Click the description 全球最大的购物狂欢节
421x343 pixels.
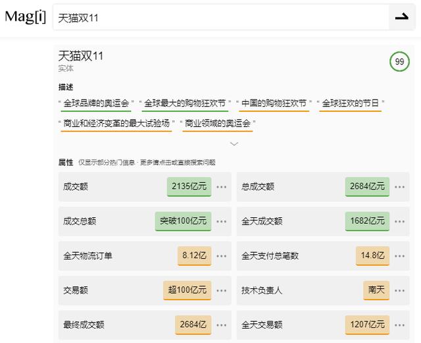tap(185, 103)
